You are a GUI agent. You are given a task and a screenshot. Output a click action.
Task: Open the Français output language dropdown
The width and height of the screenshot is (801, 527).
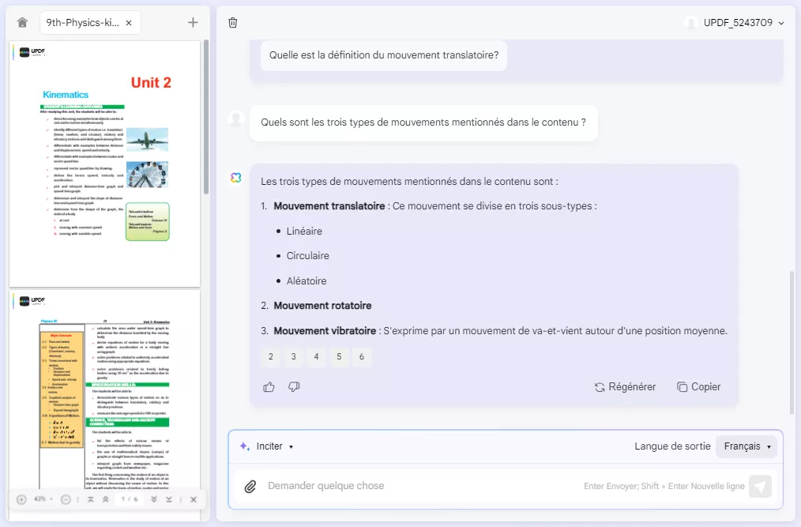[746, 446]
